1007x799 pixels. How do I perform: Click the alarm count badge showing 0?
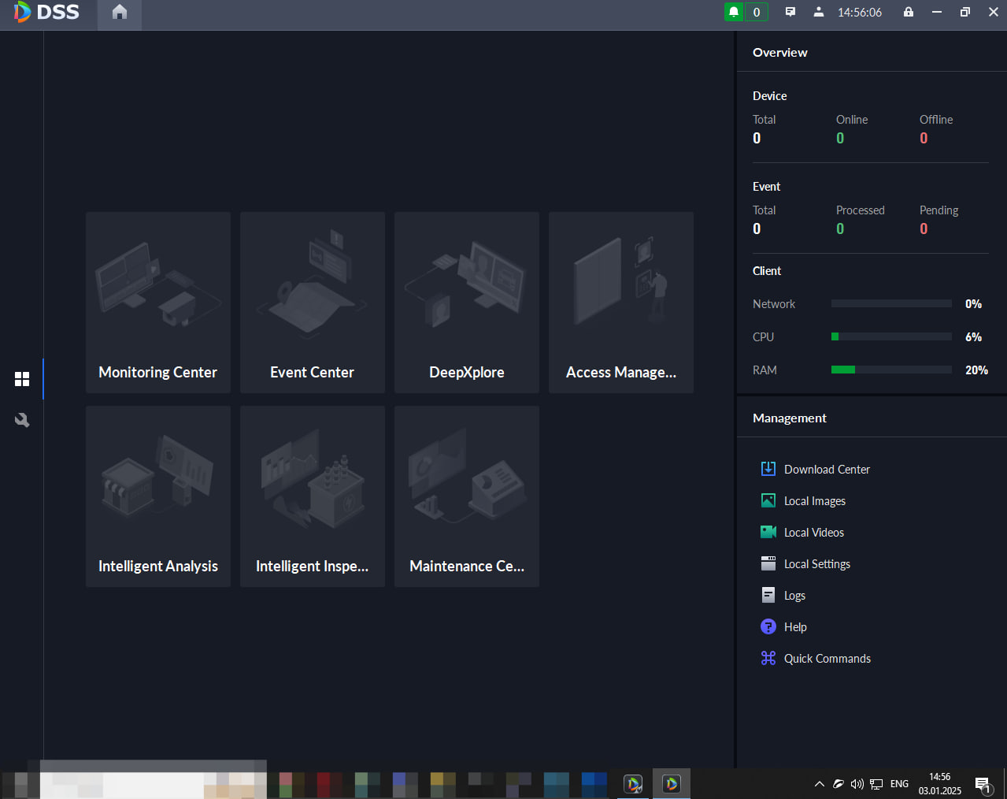point(757,12)
